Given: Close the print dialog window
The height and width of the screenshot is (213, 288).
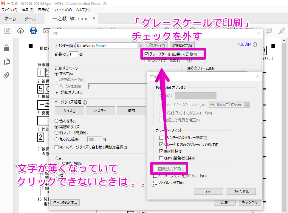Looking at the screenshot, I should point(258,33).
